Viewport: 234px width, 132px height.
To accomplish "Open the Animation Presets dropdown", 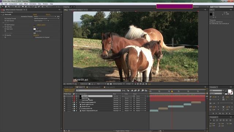I will tap(45, 16).
